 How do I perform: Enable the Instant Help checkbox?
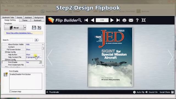[x=10, y=92]
